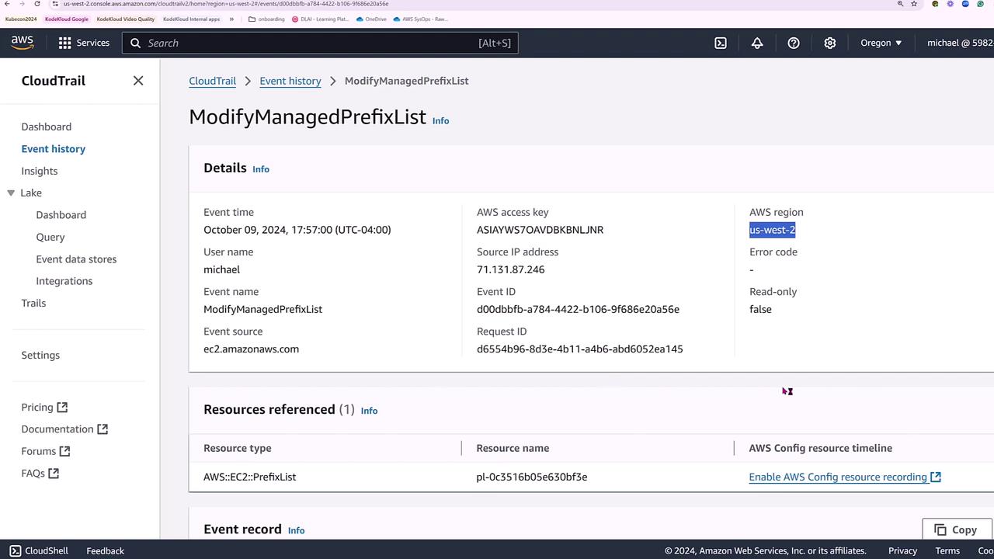Click inside the AWS Search field

coord(320,43)
